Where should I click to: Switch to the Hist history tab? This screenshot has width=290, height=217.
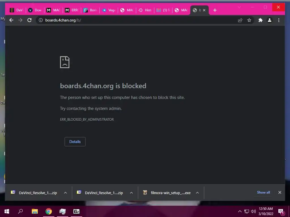145,10
